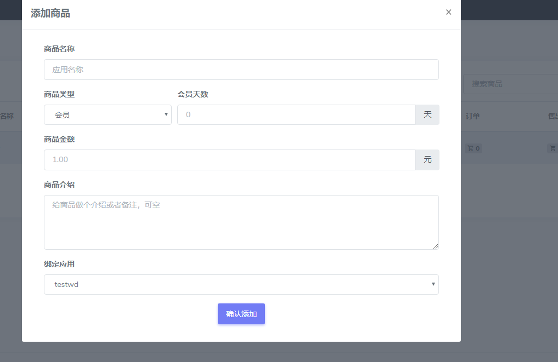Click the 商品金额 field label
This screenshot has height=362, width=558.
click(x=59, y=139)
